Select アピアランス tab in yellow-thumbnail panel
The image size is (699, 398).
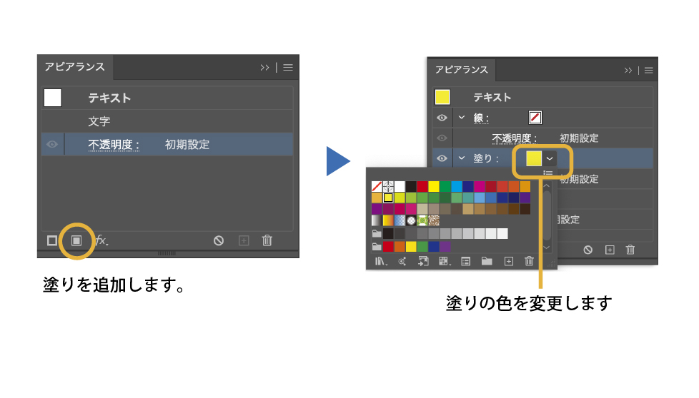tap(462, 69)
